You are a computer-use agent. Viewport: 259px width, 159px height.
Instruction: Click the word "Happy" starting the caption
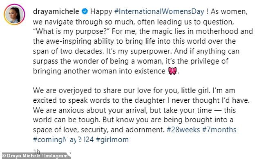click(x=101, y=12)
